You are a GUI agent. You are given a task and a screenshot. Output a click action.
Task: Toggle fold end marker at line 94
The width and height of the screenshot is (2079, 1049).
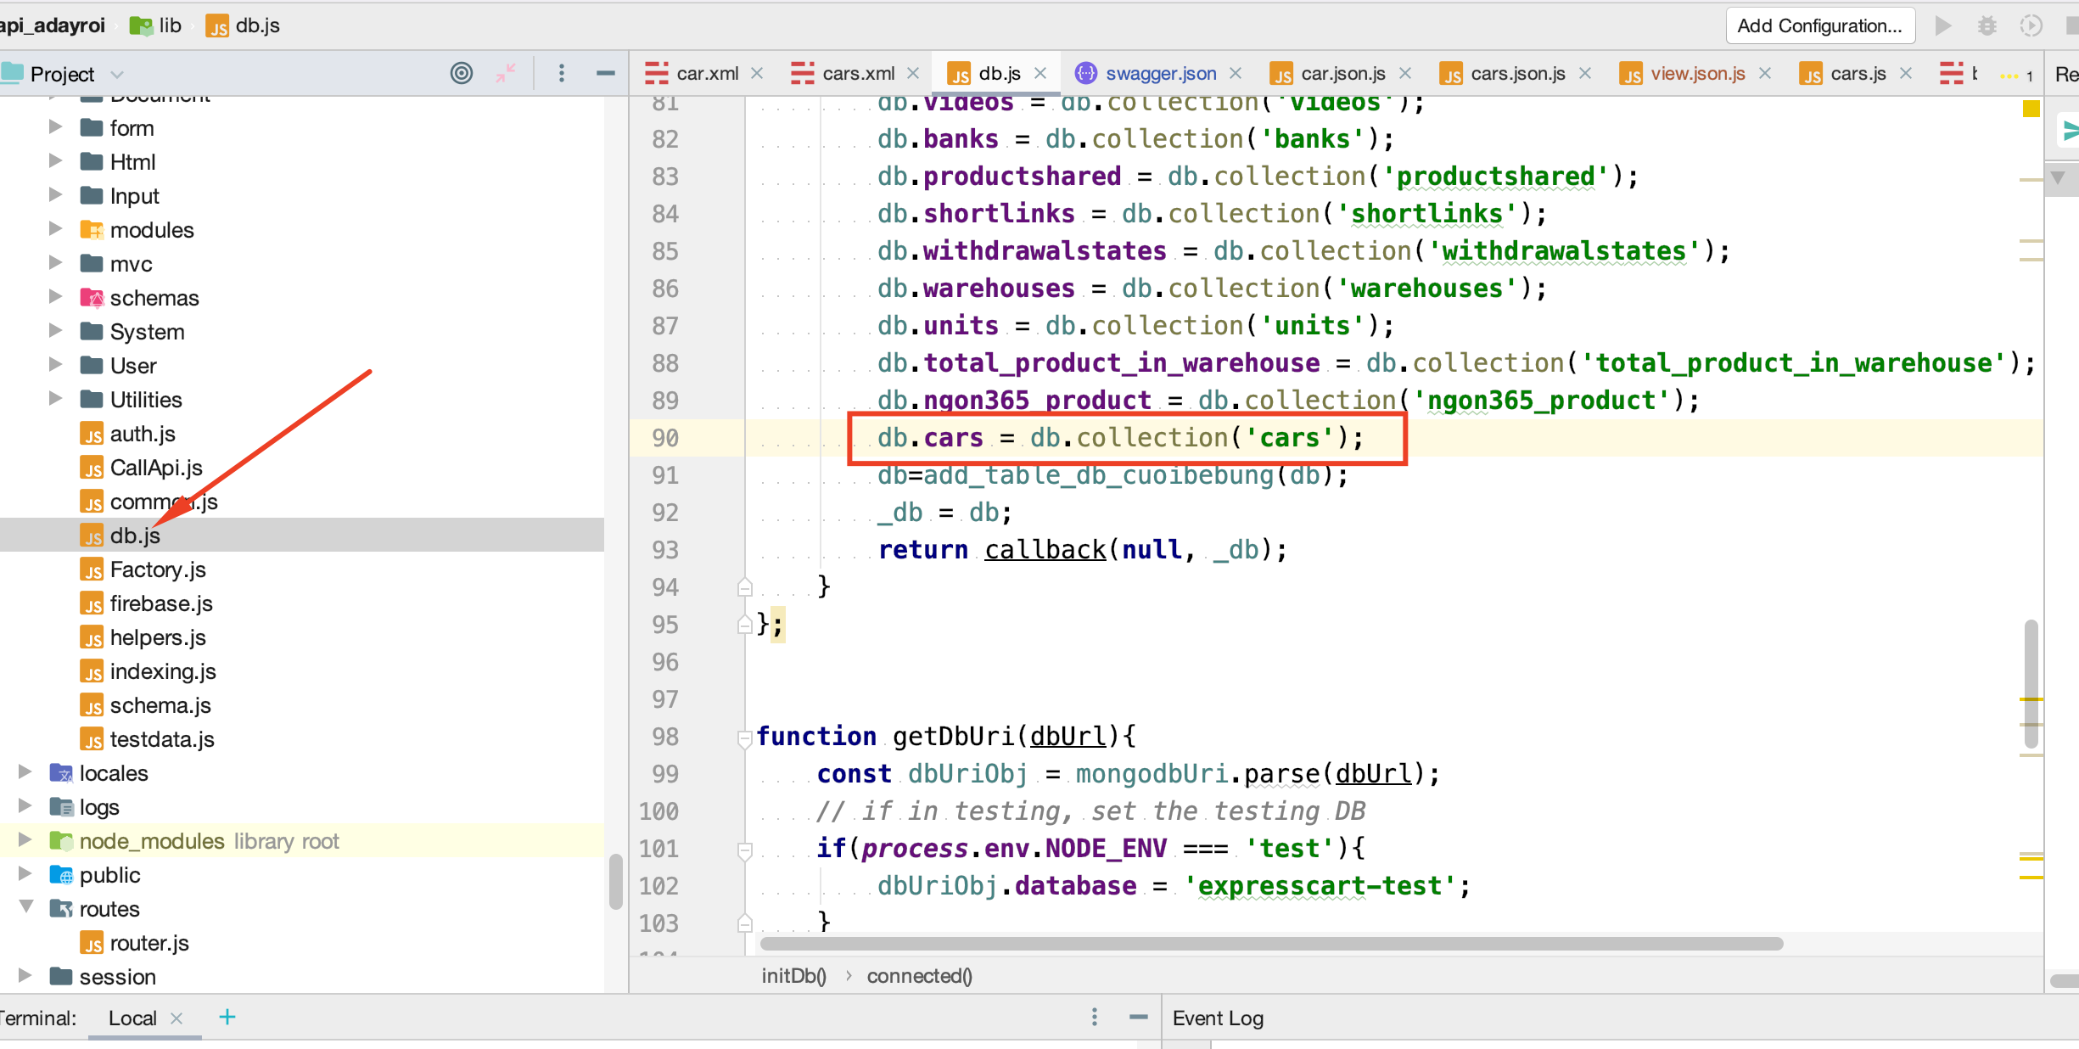(744, 586)
